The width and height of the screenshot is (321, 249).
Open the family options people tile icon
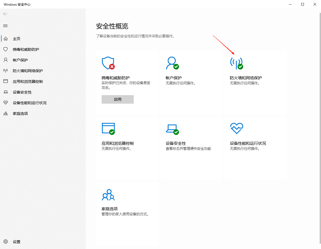pyautogui.click(x=108, y=195)
